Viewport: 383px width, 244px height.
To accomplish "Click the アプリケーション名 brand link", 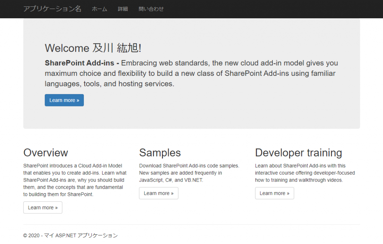I will 52,9.
